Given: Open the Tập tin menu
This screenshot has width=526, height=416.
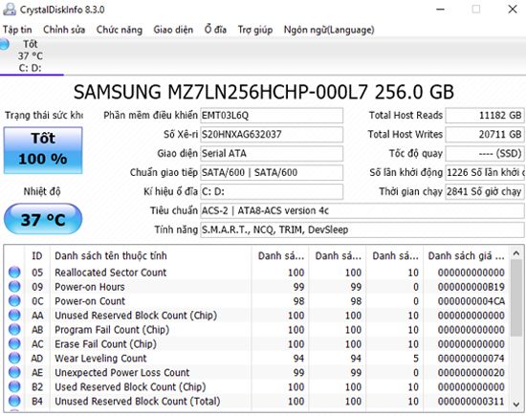Looking at the screenshot, I should pos(17,30).
